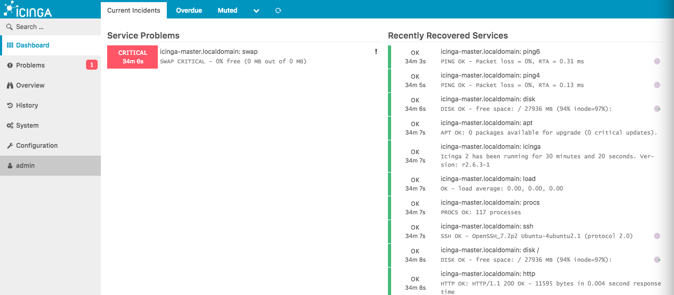Screen dimensions: 674x295
Task: Open the icinga-master.localdomain: icinga service
Action: (x=490, y=146)
